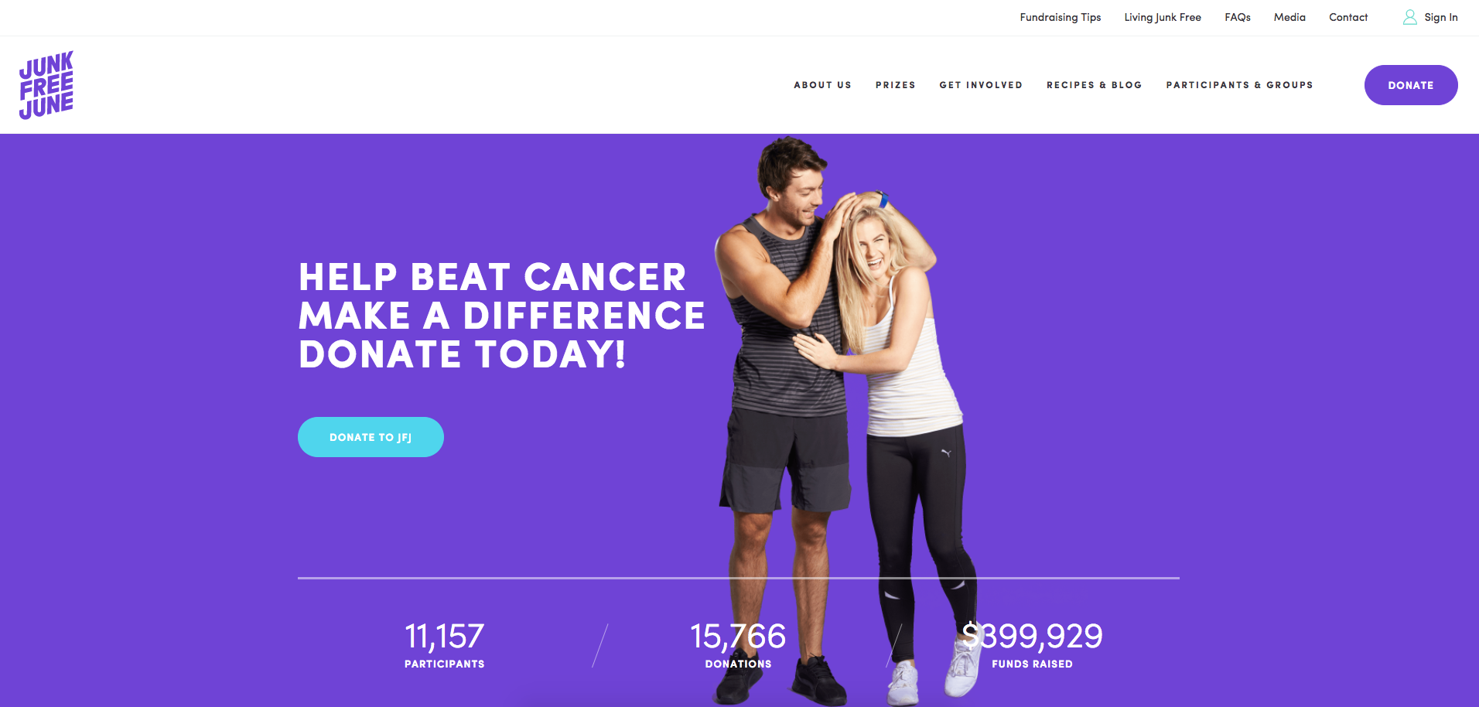The width and height of the screenshot is (1479, 707).
Task: Click the Junk Free June logo
Action: tap(46, 85)
